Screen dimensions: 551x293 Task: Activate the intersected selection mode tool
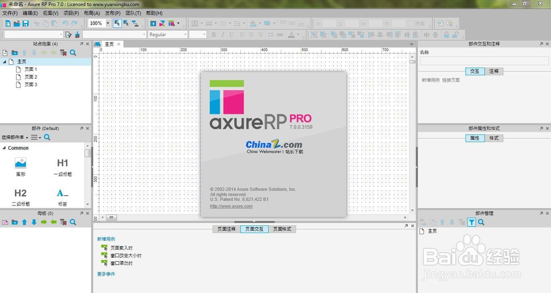[117, 24]
